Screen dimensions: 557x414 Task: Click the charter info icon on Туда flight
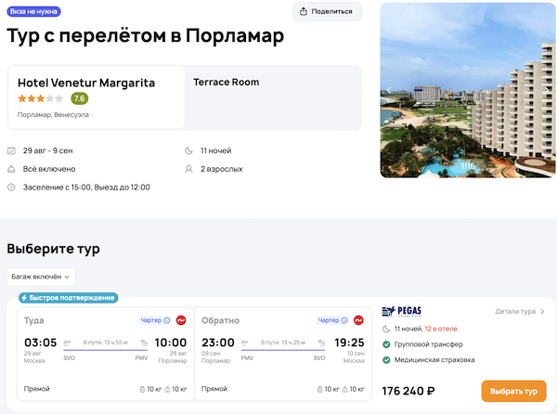[x=167, y=320]
